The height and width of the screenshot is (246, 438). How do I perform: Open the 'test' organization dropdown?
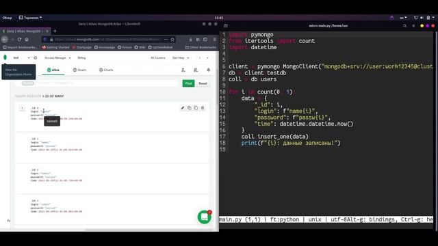tap(21, 57)
